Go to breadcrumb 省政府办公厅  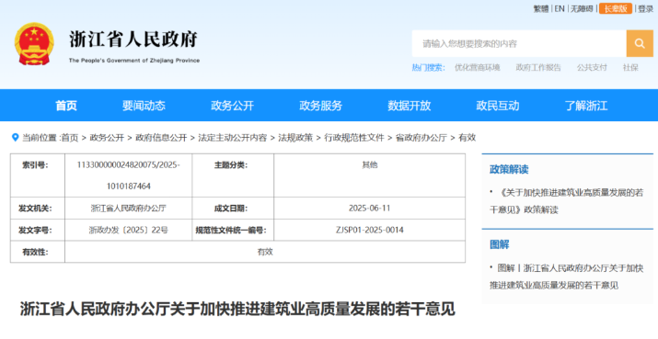421,138
